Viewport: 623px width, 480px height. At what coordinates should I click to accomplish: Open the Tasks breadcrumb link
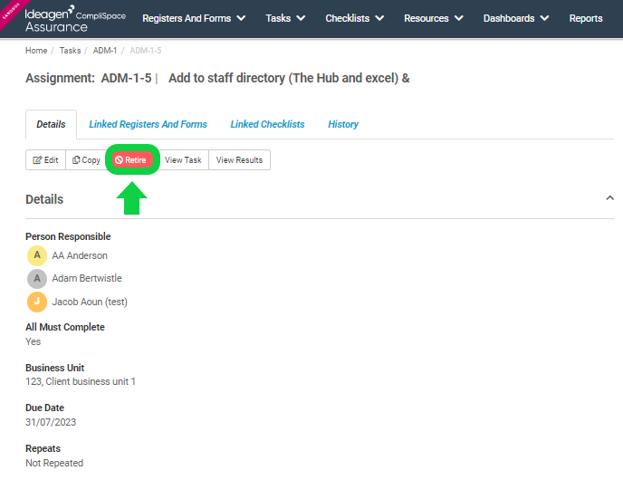(x=70, y=51)
